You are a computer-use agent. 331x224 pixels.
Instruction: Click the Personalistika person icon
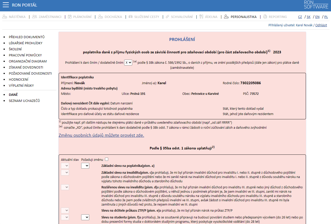(x=226, y=17)
